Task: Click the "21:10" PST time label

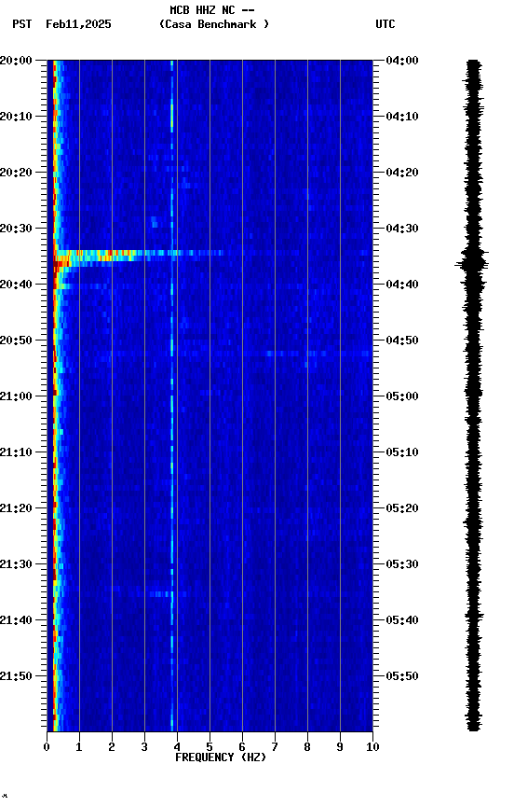Action: 16,452
